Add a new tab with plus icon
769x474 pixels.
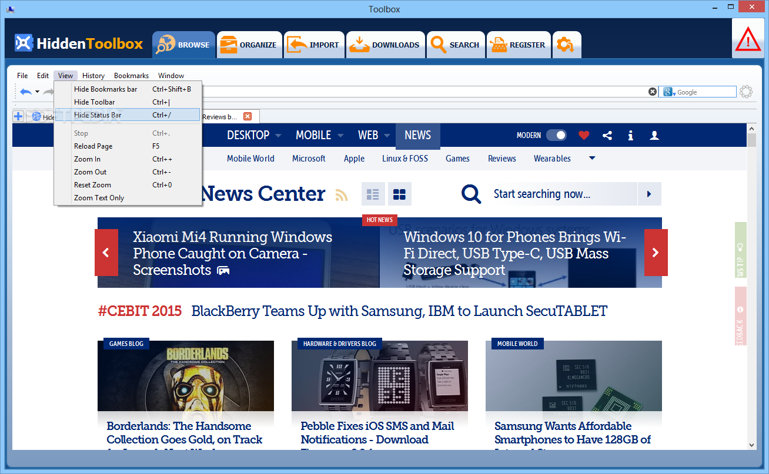click(x=18, y=116)
